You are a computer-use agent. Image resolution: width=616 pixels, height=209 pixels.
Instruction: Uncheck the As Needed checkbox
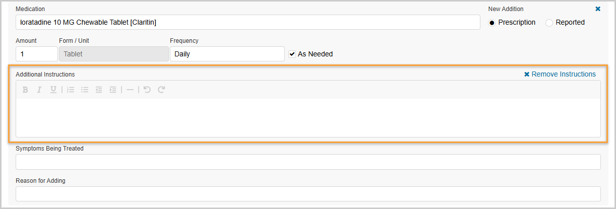292,54
